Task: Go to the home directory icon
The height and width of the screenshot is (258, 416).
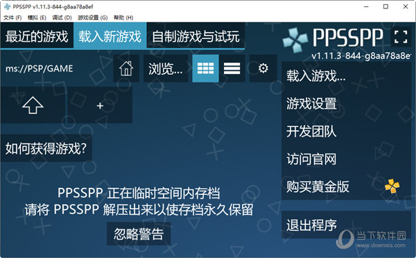Action: [126, 69]
